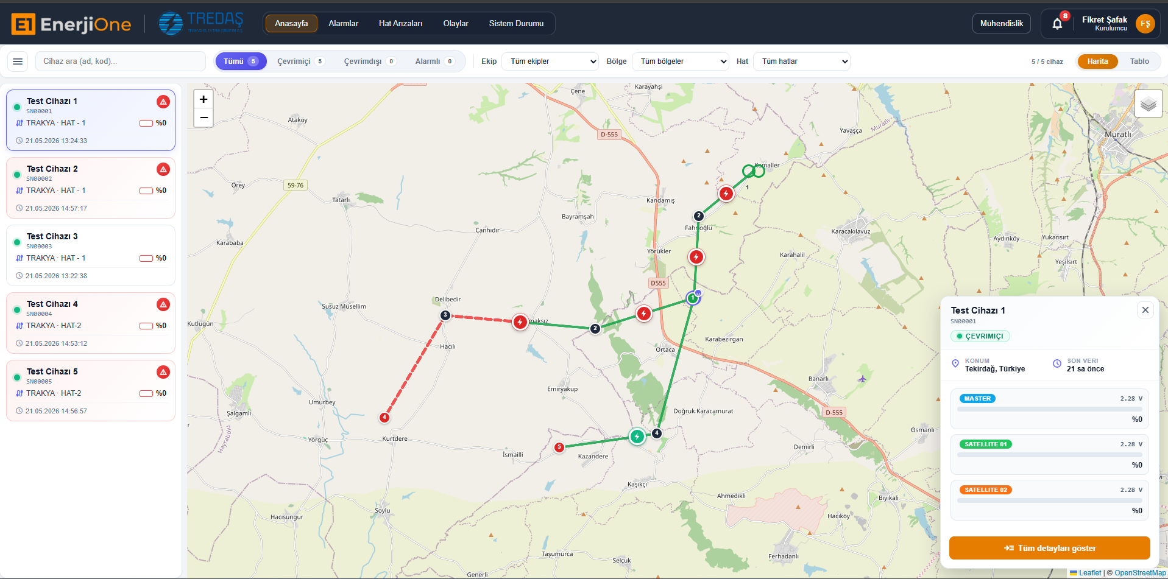The width and height of the screenshot is (1168, 579).
Task: Open the hamburger menu icon
Action: 18,61
